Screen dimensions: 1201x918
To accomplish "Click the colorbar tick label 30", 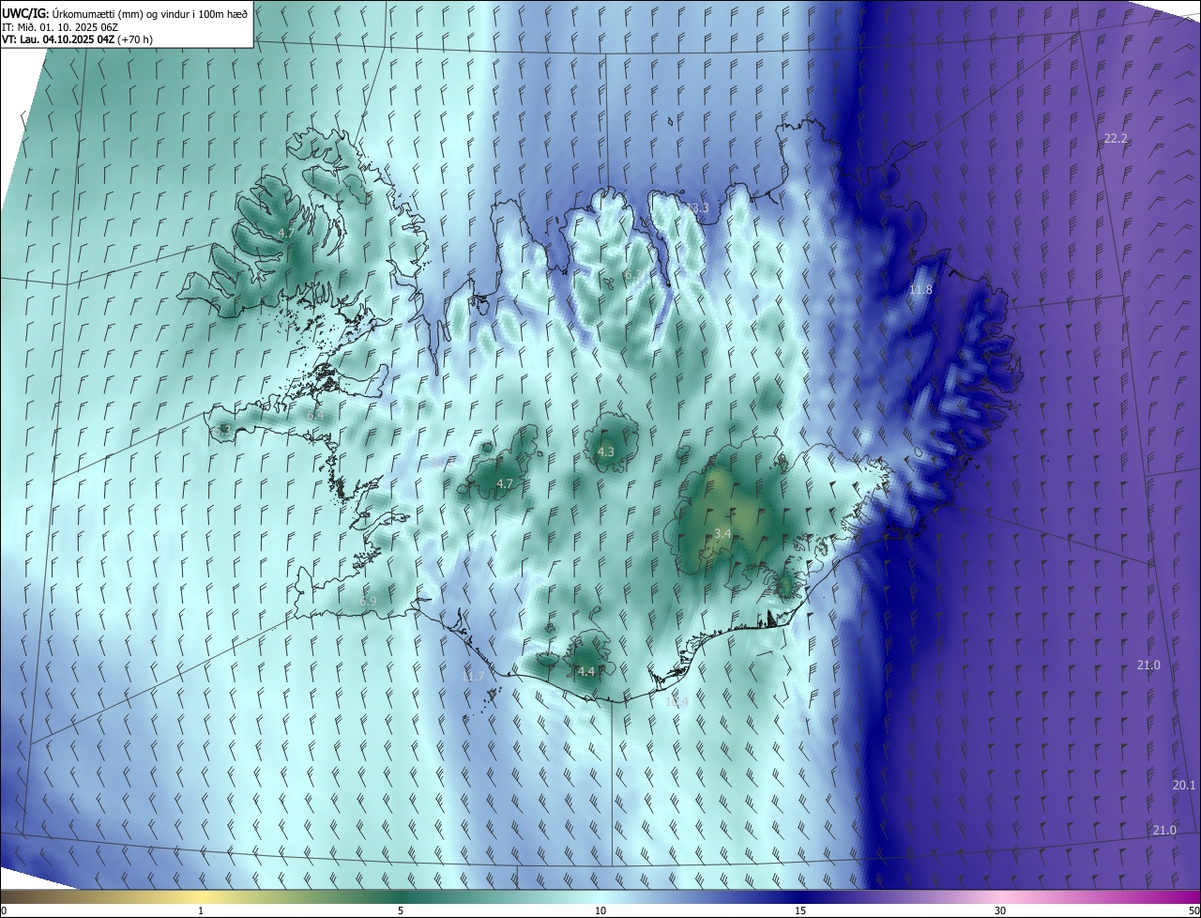I will point(1000,911).
